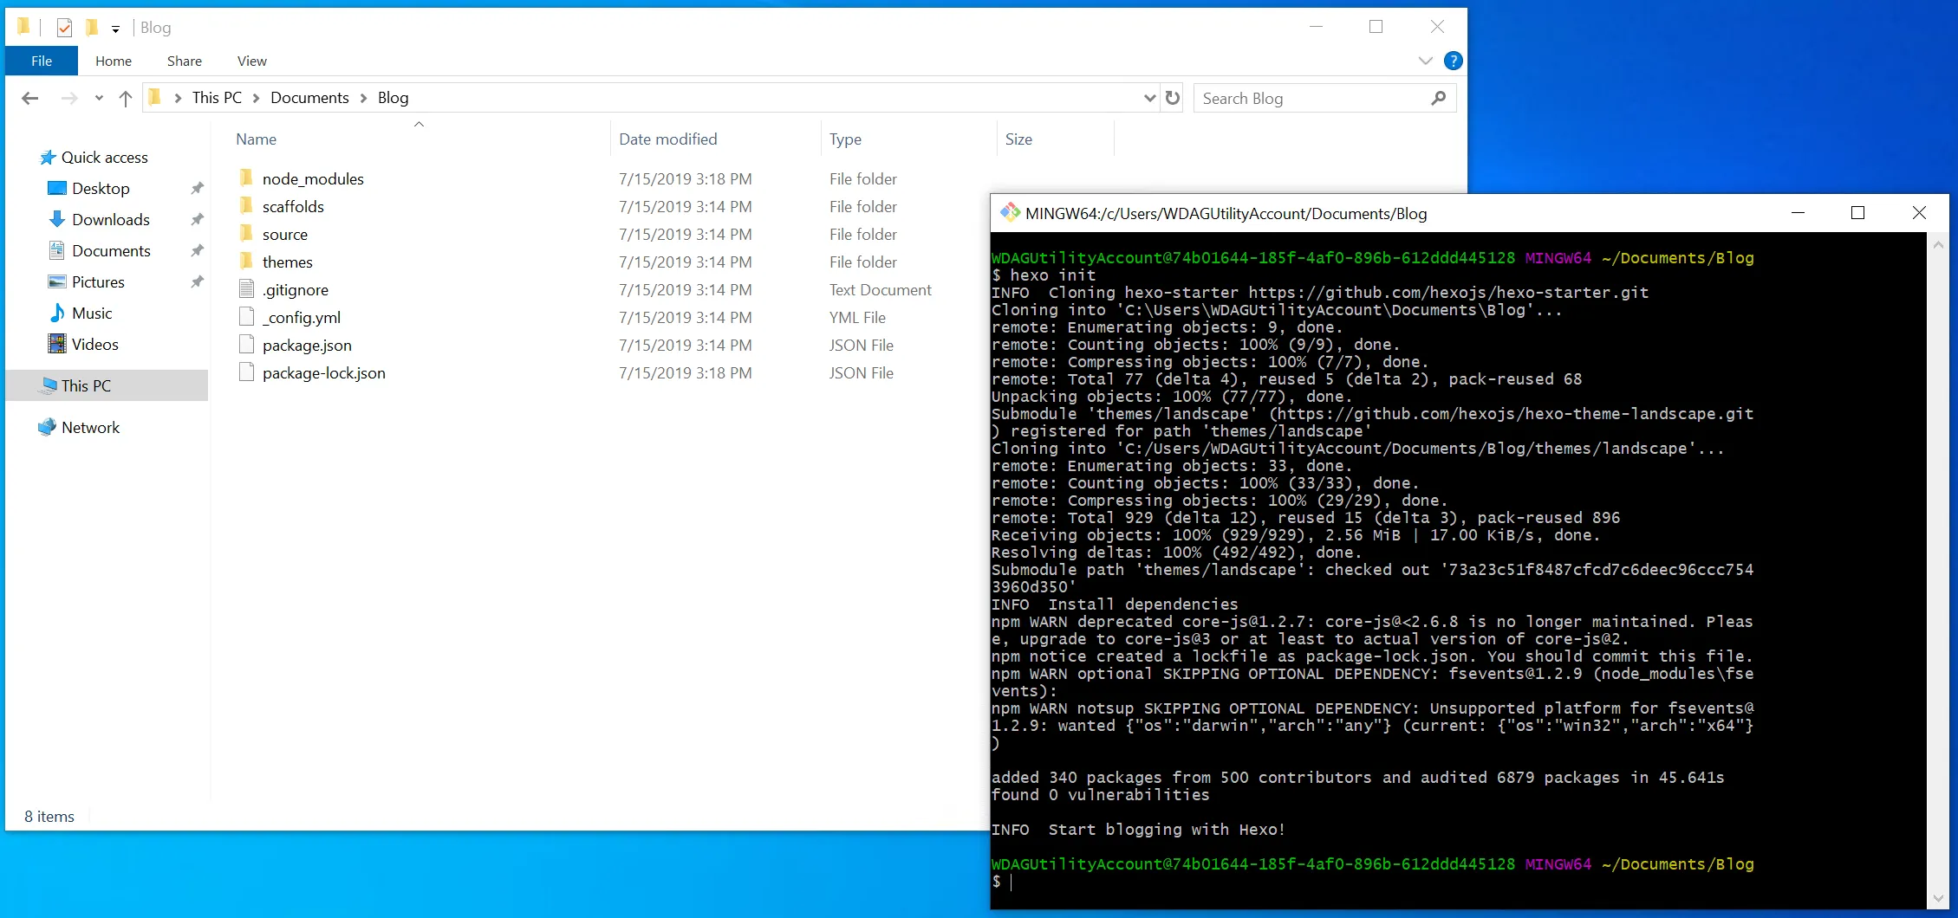The height and width of the screenshot is (918, 1958).
Task: Click the Refresh button in address bar
Action: 1173,98
